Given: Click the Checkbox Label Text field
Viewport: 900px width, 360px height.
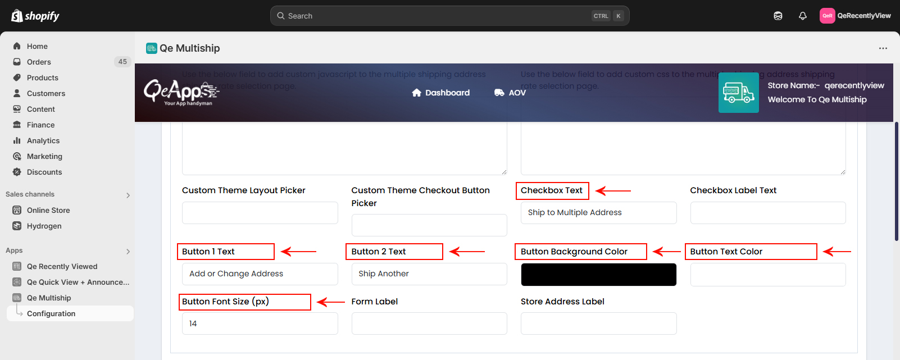Looking at the screenshot, I should 768,213.
